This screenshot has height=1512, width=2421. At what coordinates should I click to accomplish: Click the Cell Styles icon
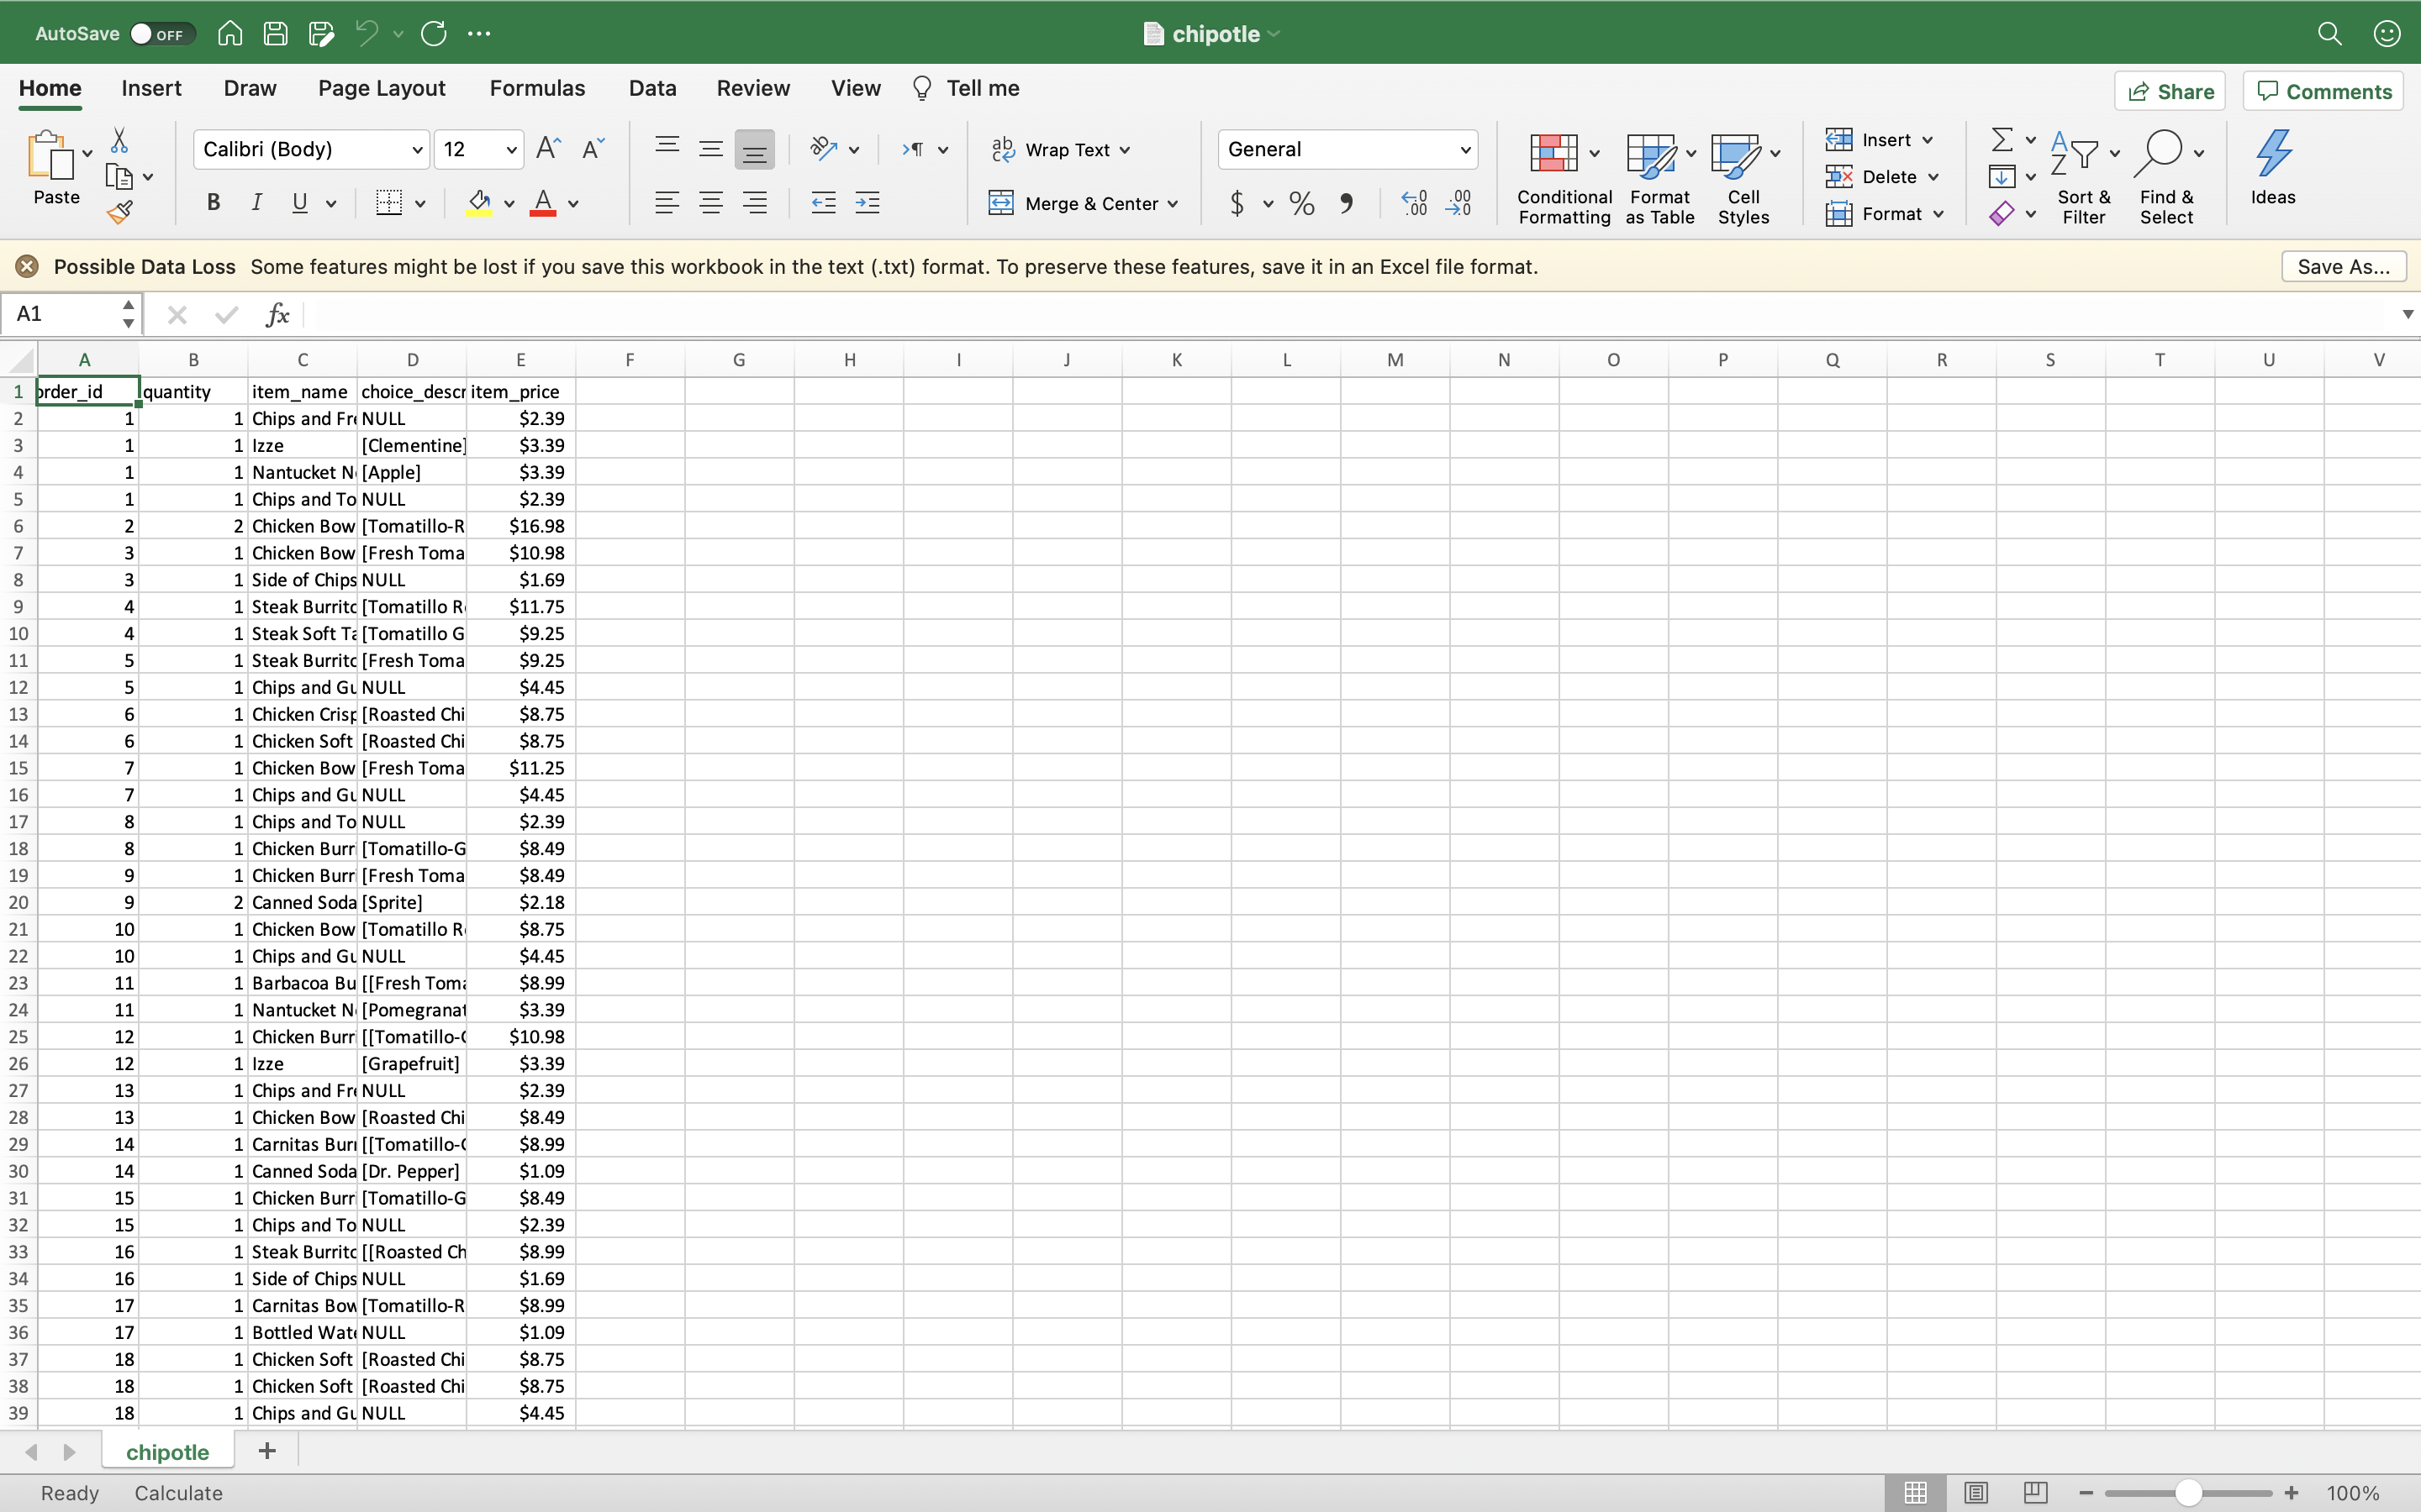pyautogui.click(x=1745, y=174)
